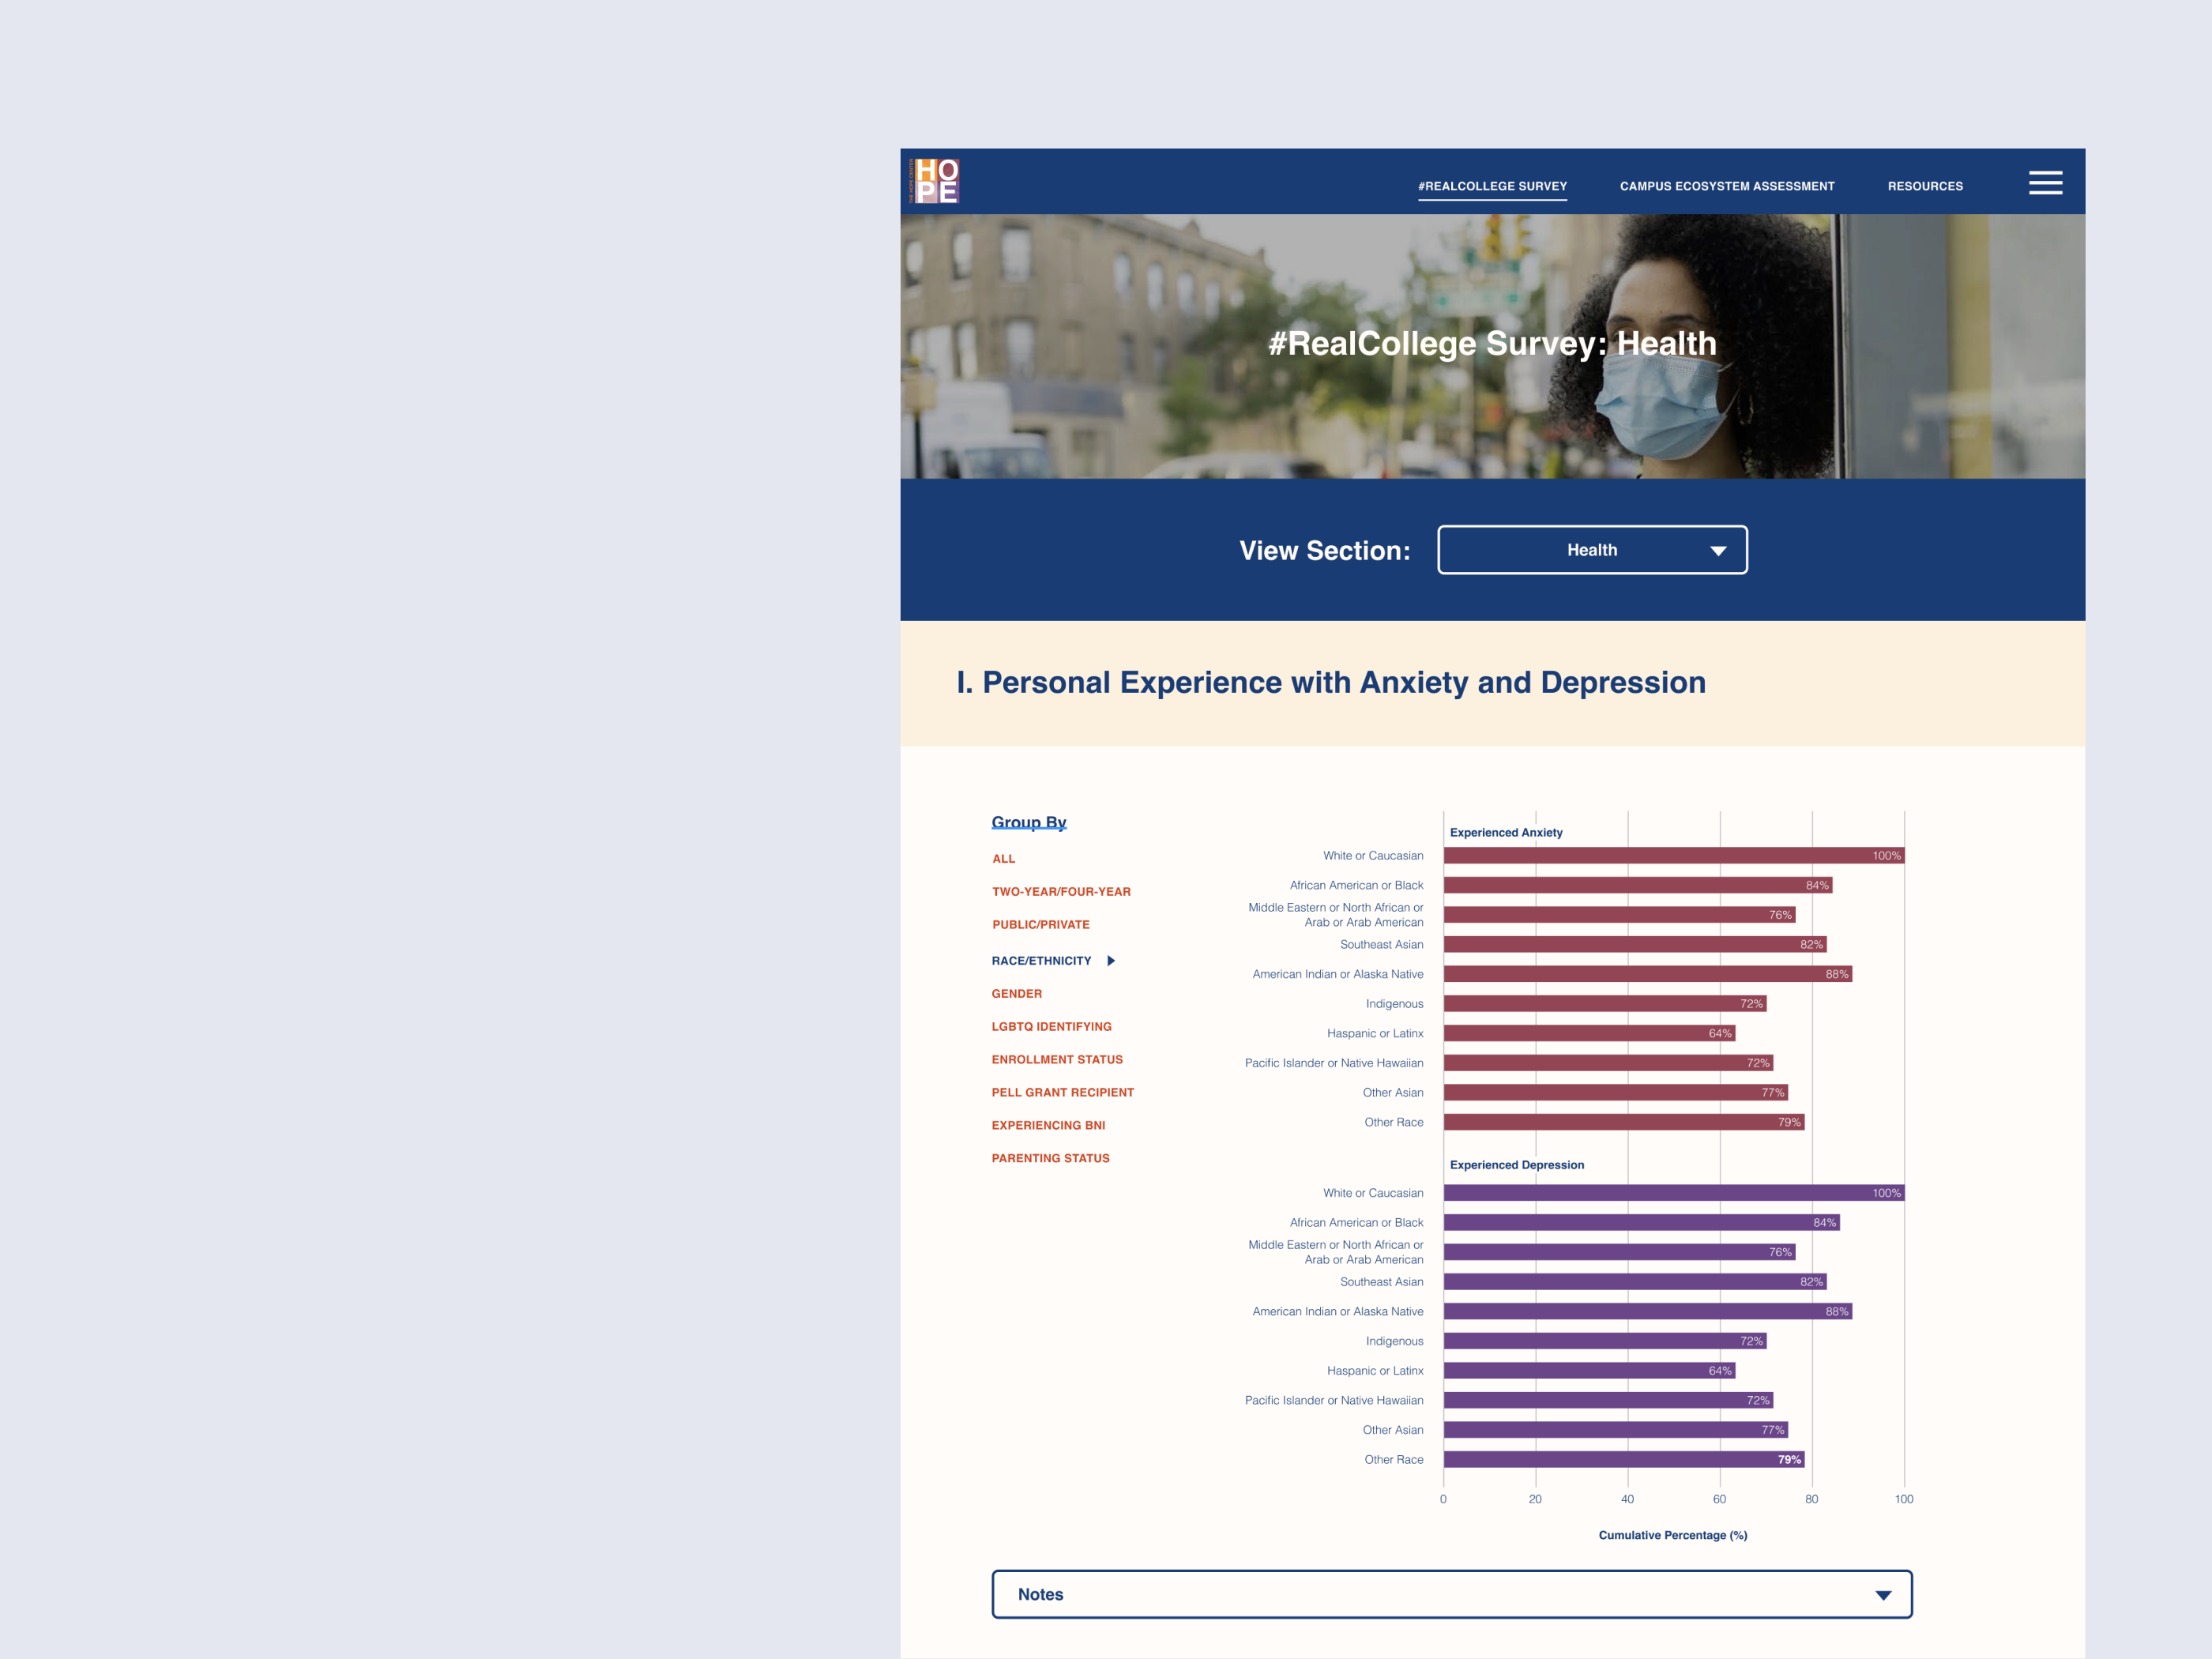The height and width of the screenshot is (1659, 2212).
Task: Open the View Section Health dropdown
Action: [x=1591, y=550]
